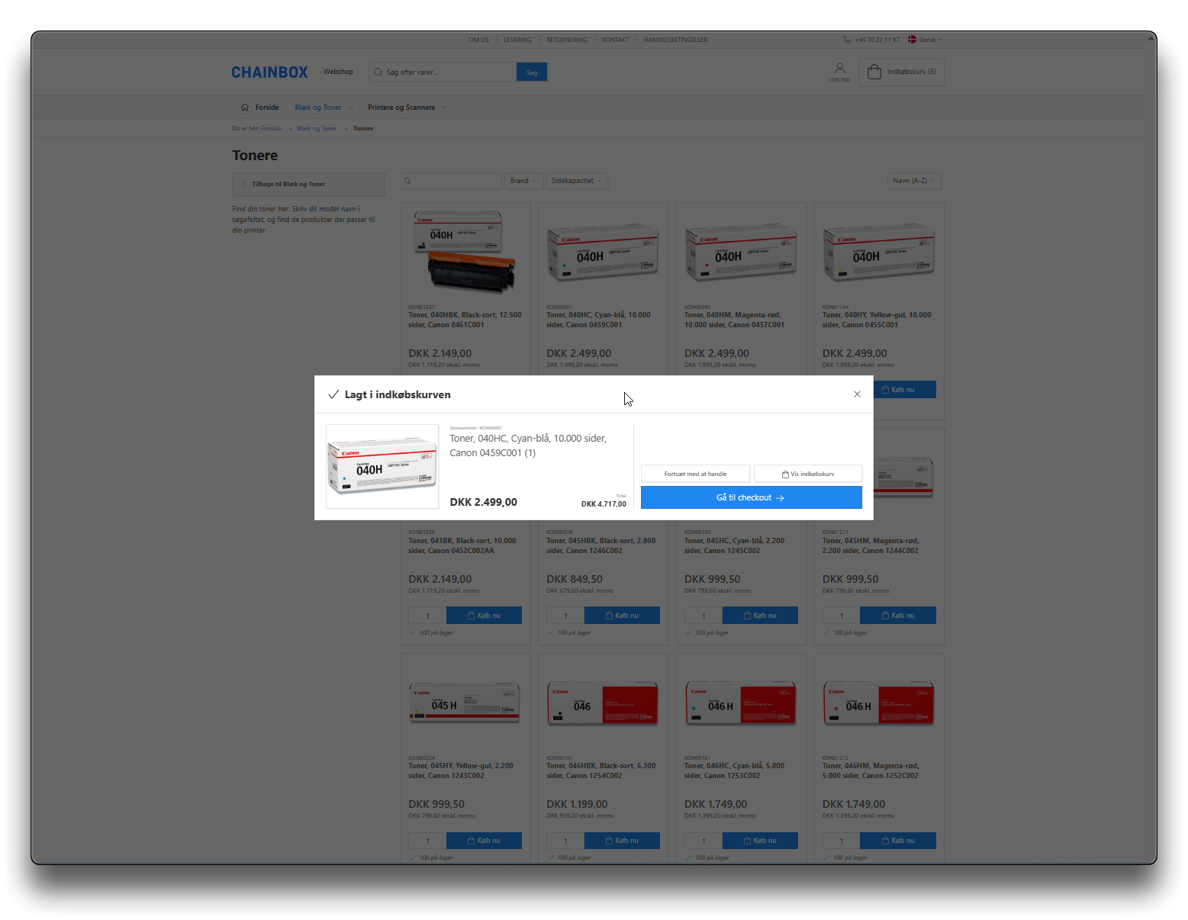1188x920 pixels.
Task: Open the Indkøbskurv (3) cart icon
Action: [901, 72]
